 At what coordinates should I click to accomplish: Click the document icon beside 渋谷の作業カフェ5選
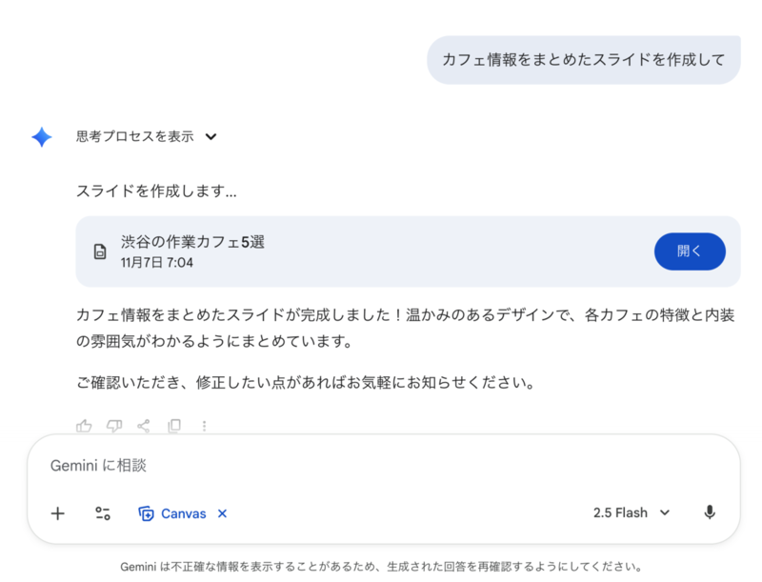click(99, 251)
